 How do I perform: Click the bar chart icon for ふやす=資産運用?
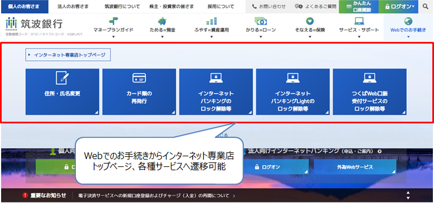[211, 21]
